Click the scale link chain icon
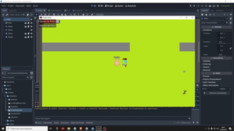 (230, 48)
